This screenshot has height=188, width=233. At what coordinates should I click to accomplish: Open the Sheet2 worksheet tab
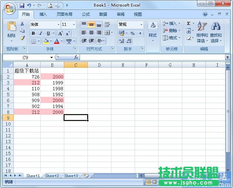click(x=52, y=176)
